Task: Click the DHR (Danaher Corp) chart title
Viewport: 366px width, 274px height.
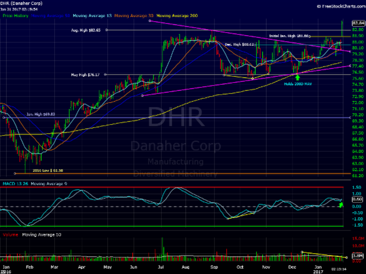Action: (x=22, y=3)
